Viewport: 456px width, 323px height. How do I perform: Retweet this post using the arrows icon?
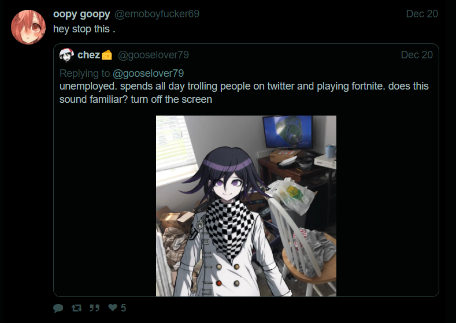click(76, 308)
